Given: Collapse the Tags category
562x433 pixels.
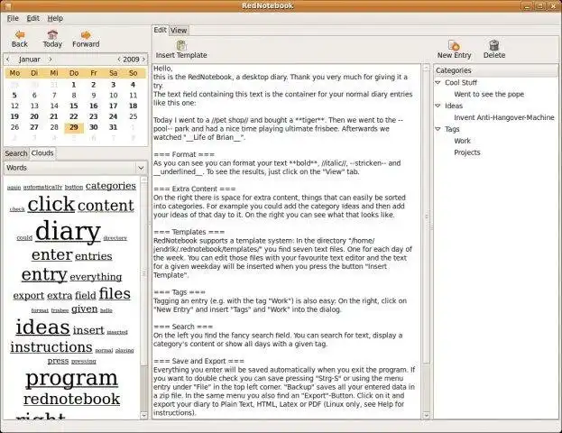Looking at the screenshot, I should [438, 129].
